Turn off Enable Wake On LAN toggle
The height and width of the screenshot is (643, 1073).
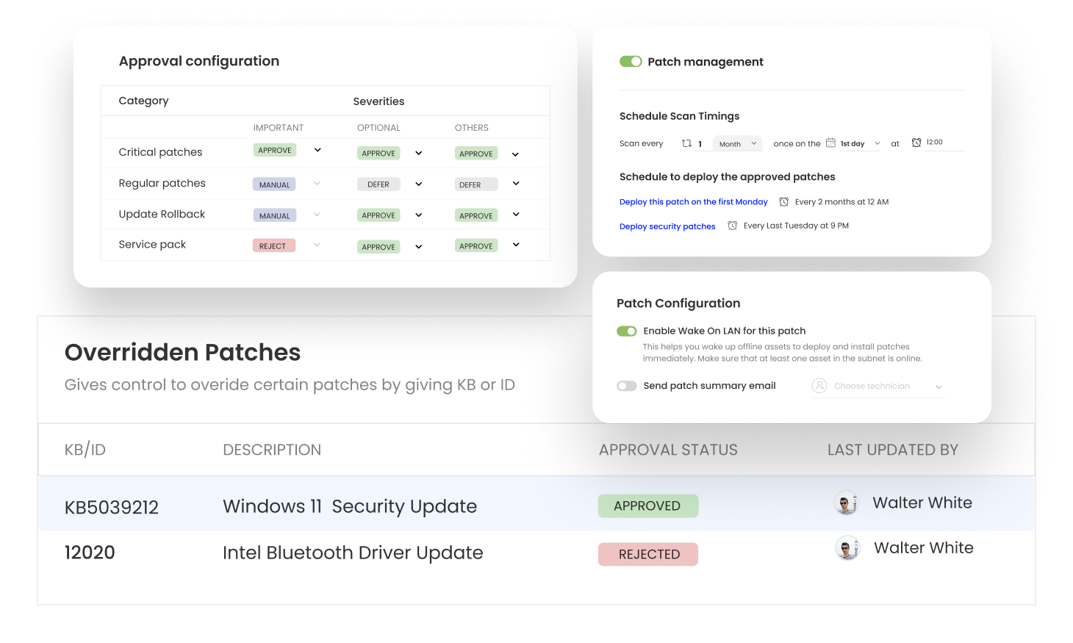627,331
